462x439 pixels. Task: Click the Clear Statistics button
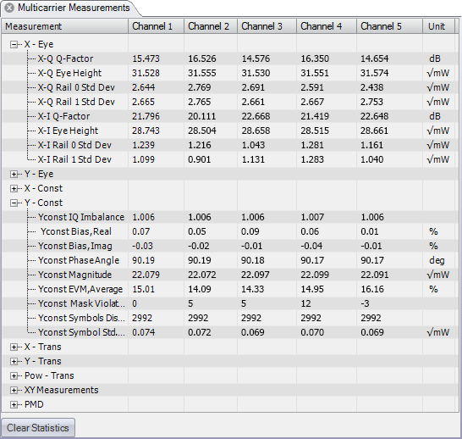[x=38, y=428]
